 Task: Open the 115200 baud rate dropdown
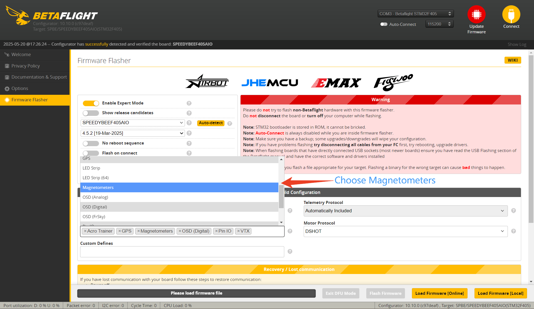[x=439, y=24]
